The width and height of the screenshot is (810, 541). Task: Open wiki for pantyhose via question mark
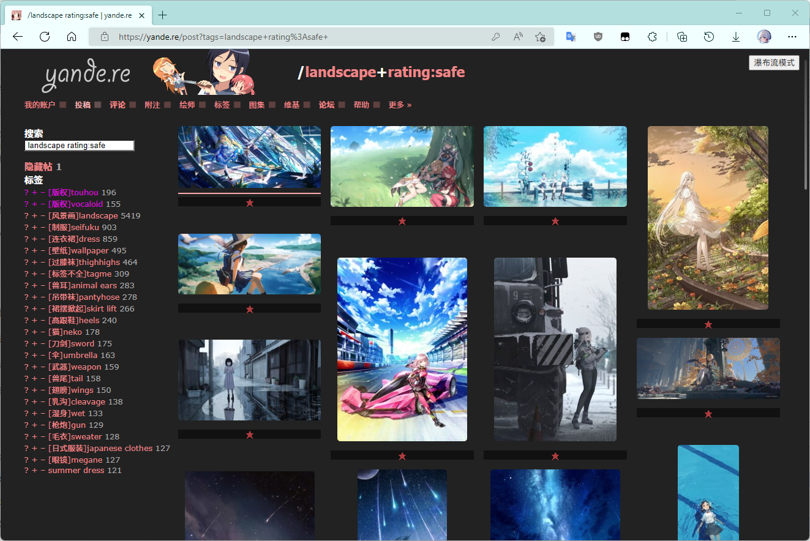pos(27,297)
